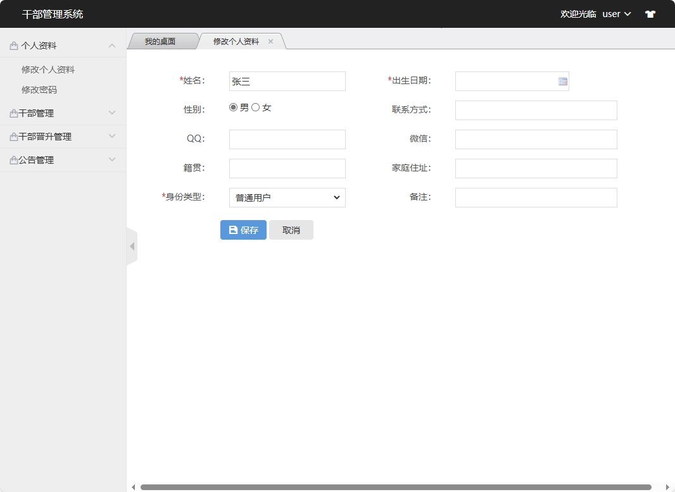Click the bag icon beside 干部管理

[13, 113]
